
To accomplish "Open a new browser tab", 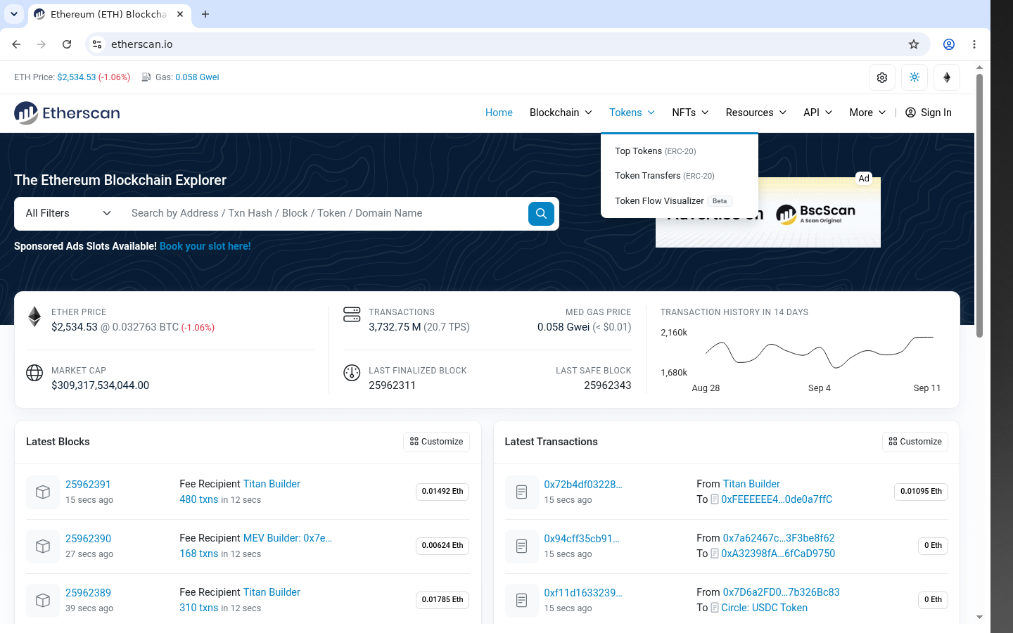I will [205, 14].
